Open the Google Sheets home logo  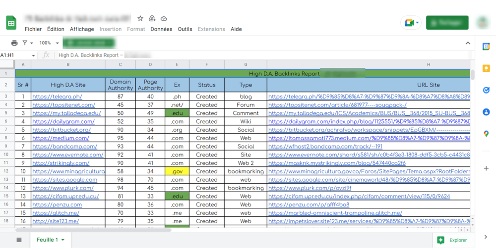tap(11, 23)
